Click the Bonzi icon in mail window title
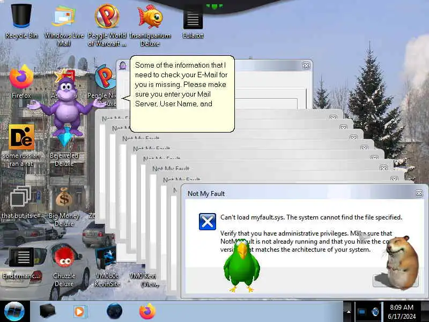 pyautogui.click(x=123, y=65)
